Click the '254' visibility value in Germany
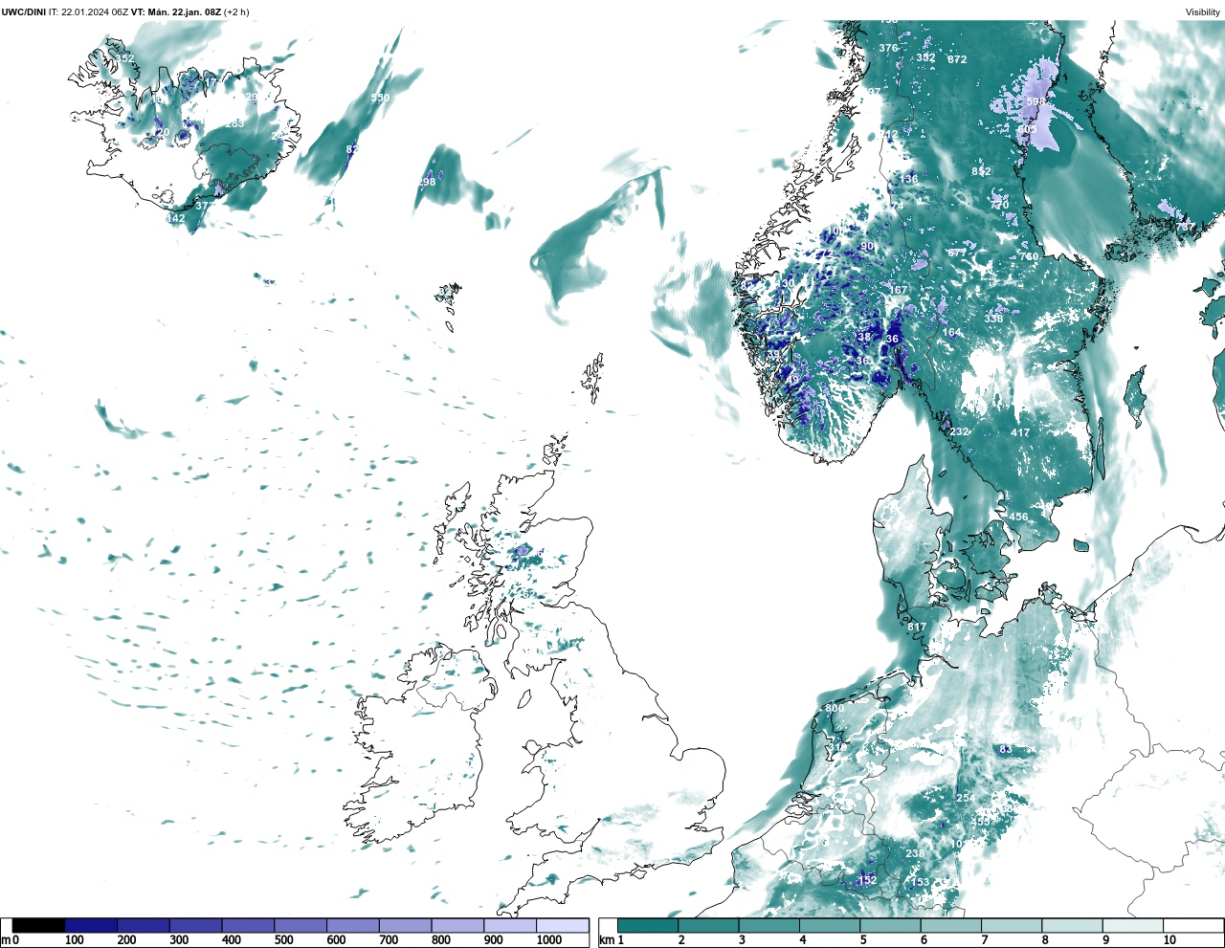The image size is (1225, 948). (x=966, y=798)
